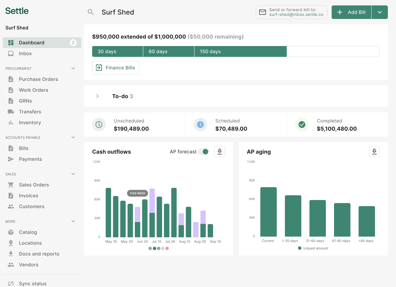
Task: Open Purchase Orders in the sidebar
Action: pyautogui.click(x=38, y=79)
